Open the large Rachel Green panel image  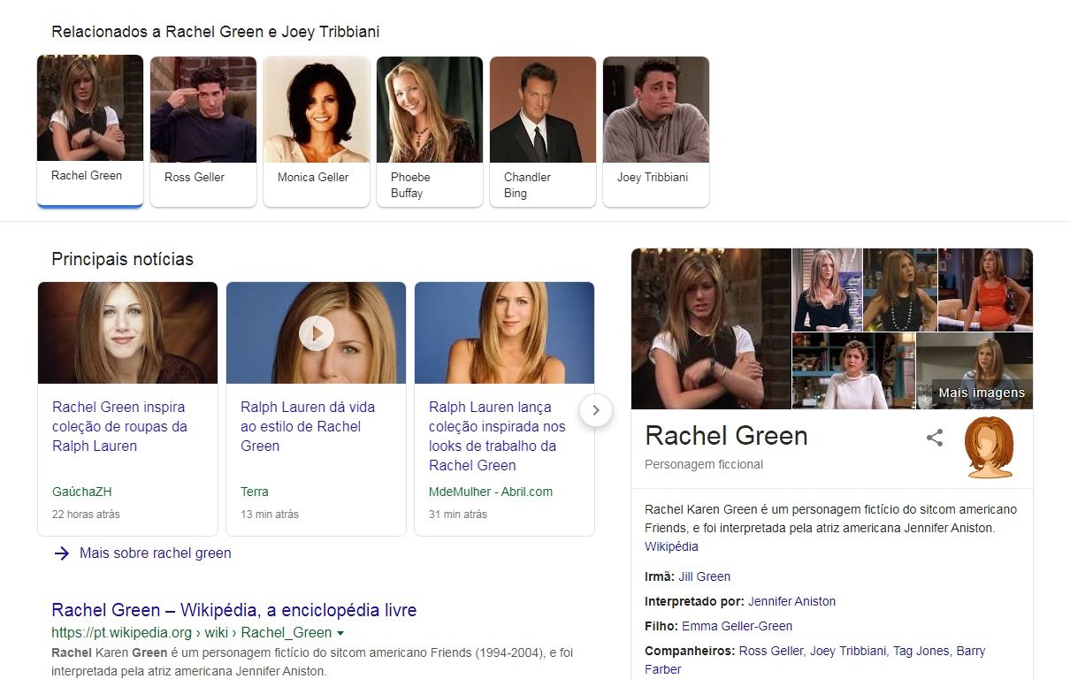coord(711,329)
